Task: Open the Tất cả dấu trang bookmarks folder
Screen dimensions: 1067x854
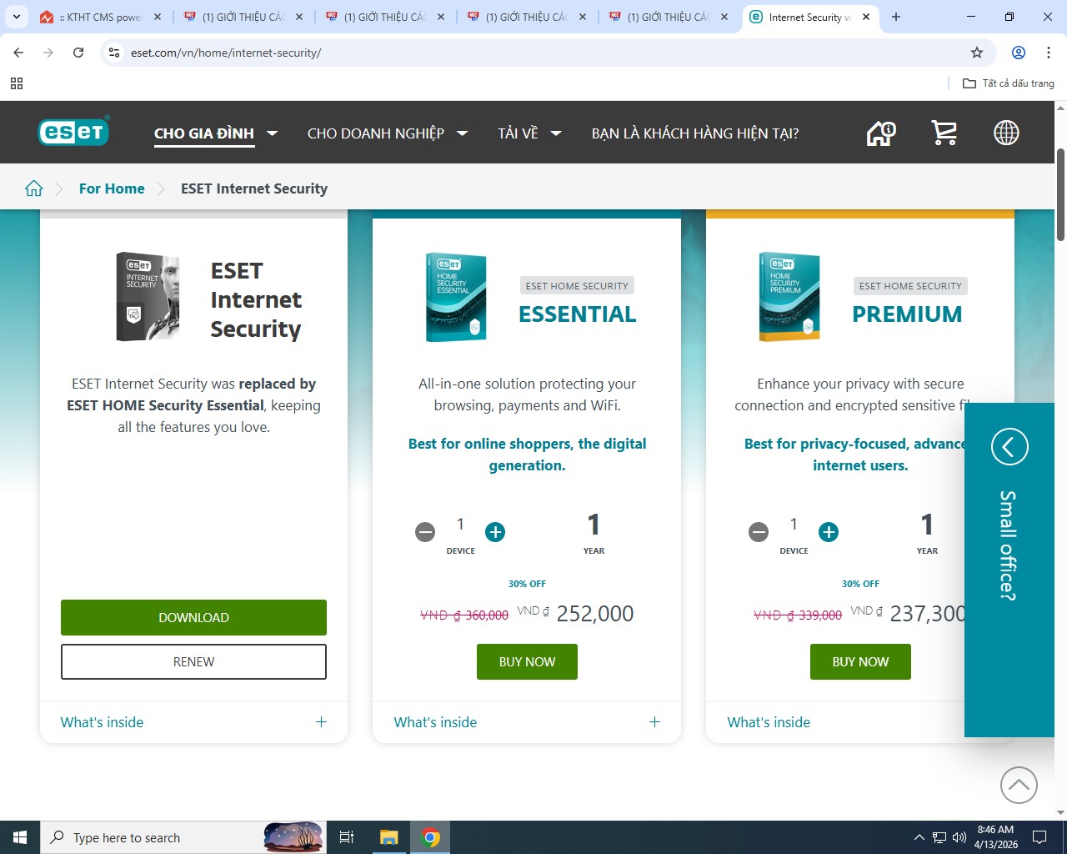Action: (x=1009, y=83)
